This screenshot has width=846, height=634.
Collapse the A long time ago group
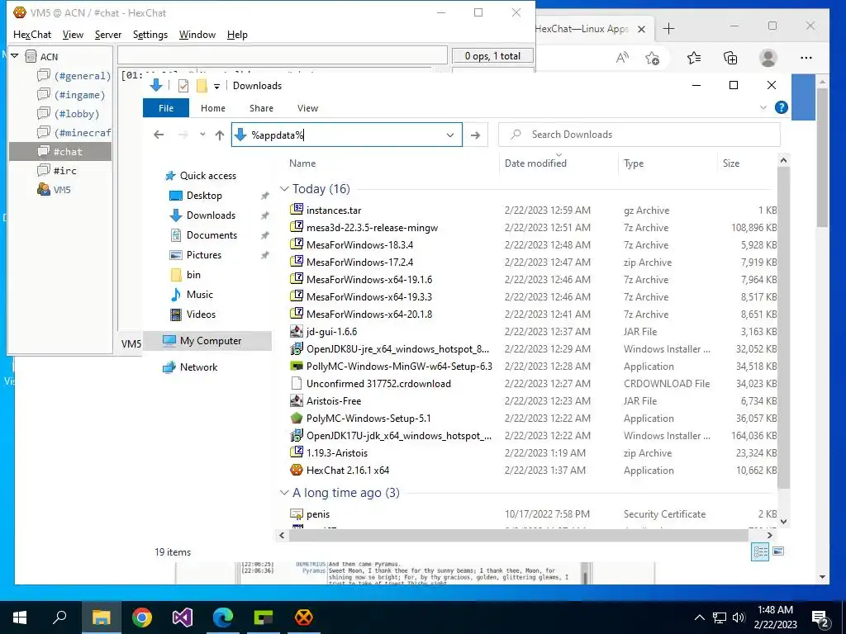pyautogui.click(x=284, y=493)
